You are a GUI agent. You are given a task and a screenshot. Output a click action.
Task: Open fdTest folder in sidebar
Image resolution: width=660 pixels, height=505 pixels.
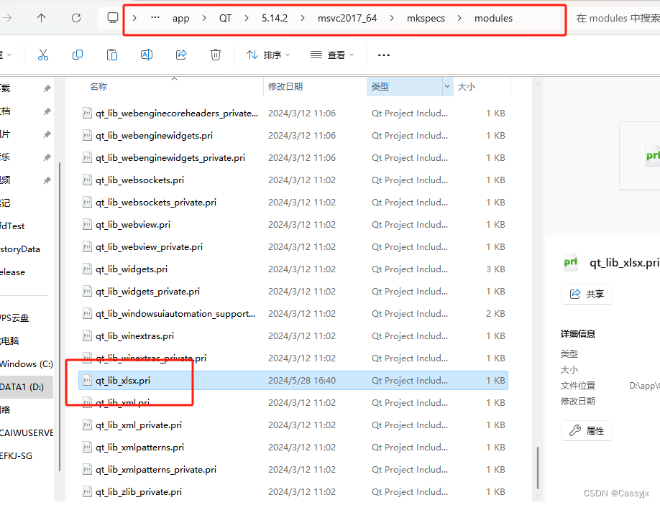point(13,226)
